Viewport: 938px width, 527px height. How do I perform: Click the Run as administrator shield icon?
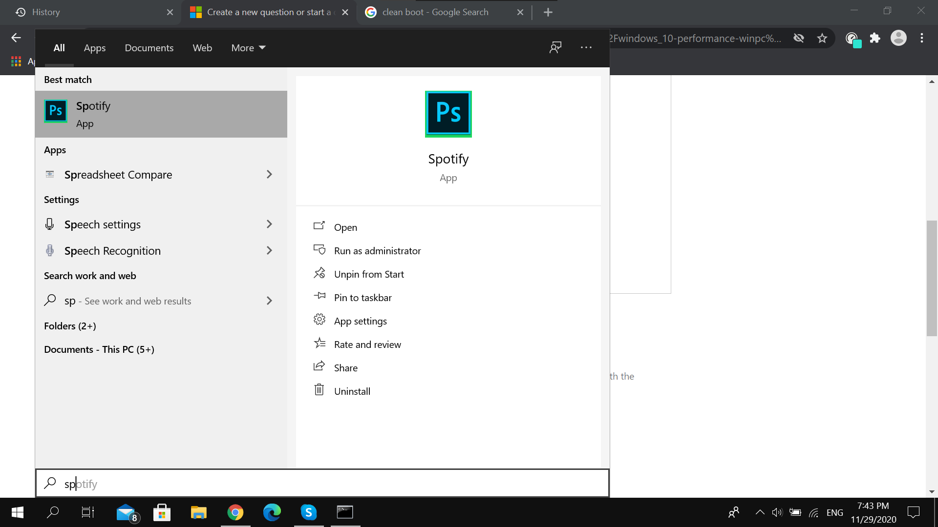pyautogui.click(x=319, y=250)
